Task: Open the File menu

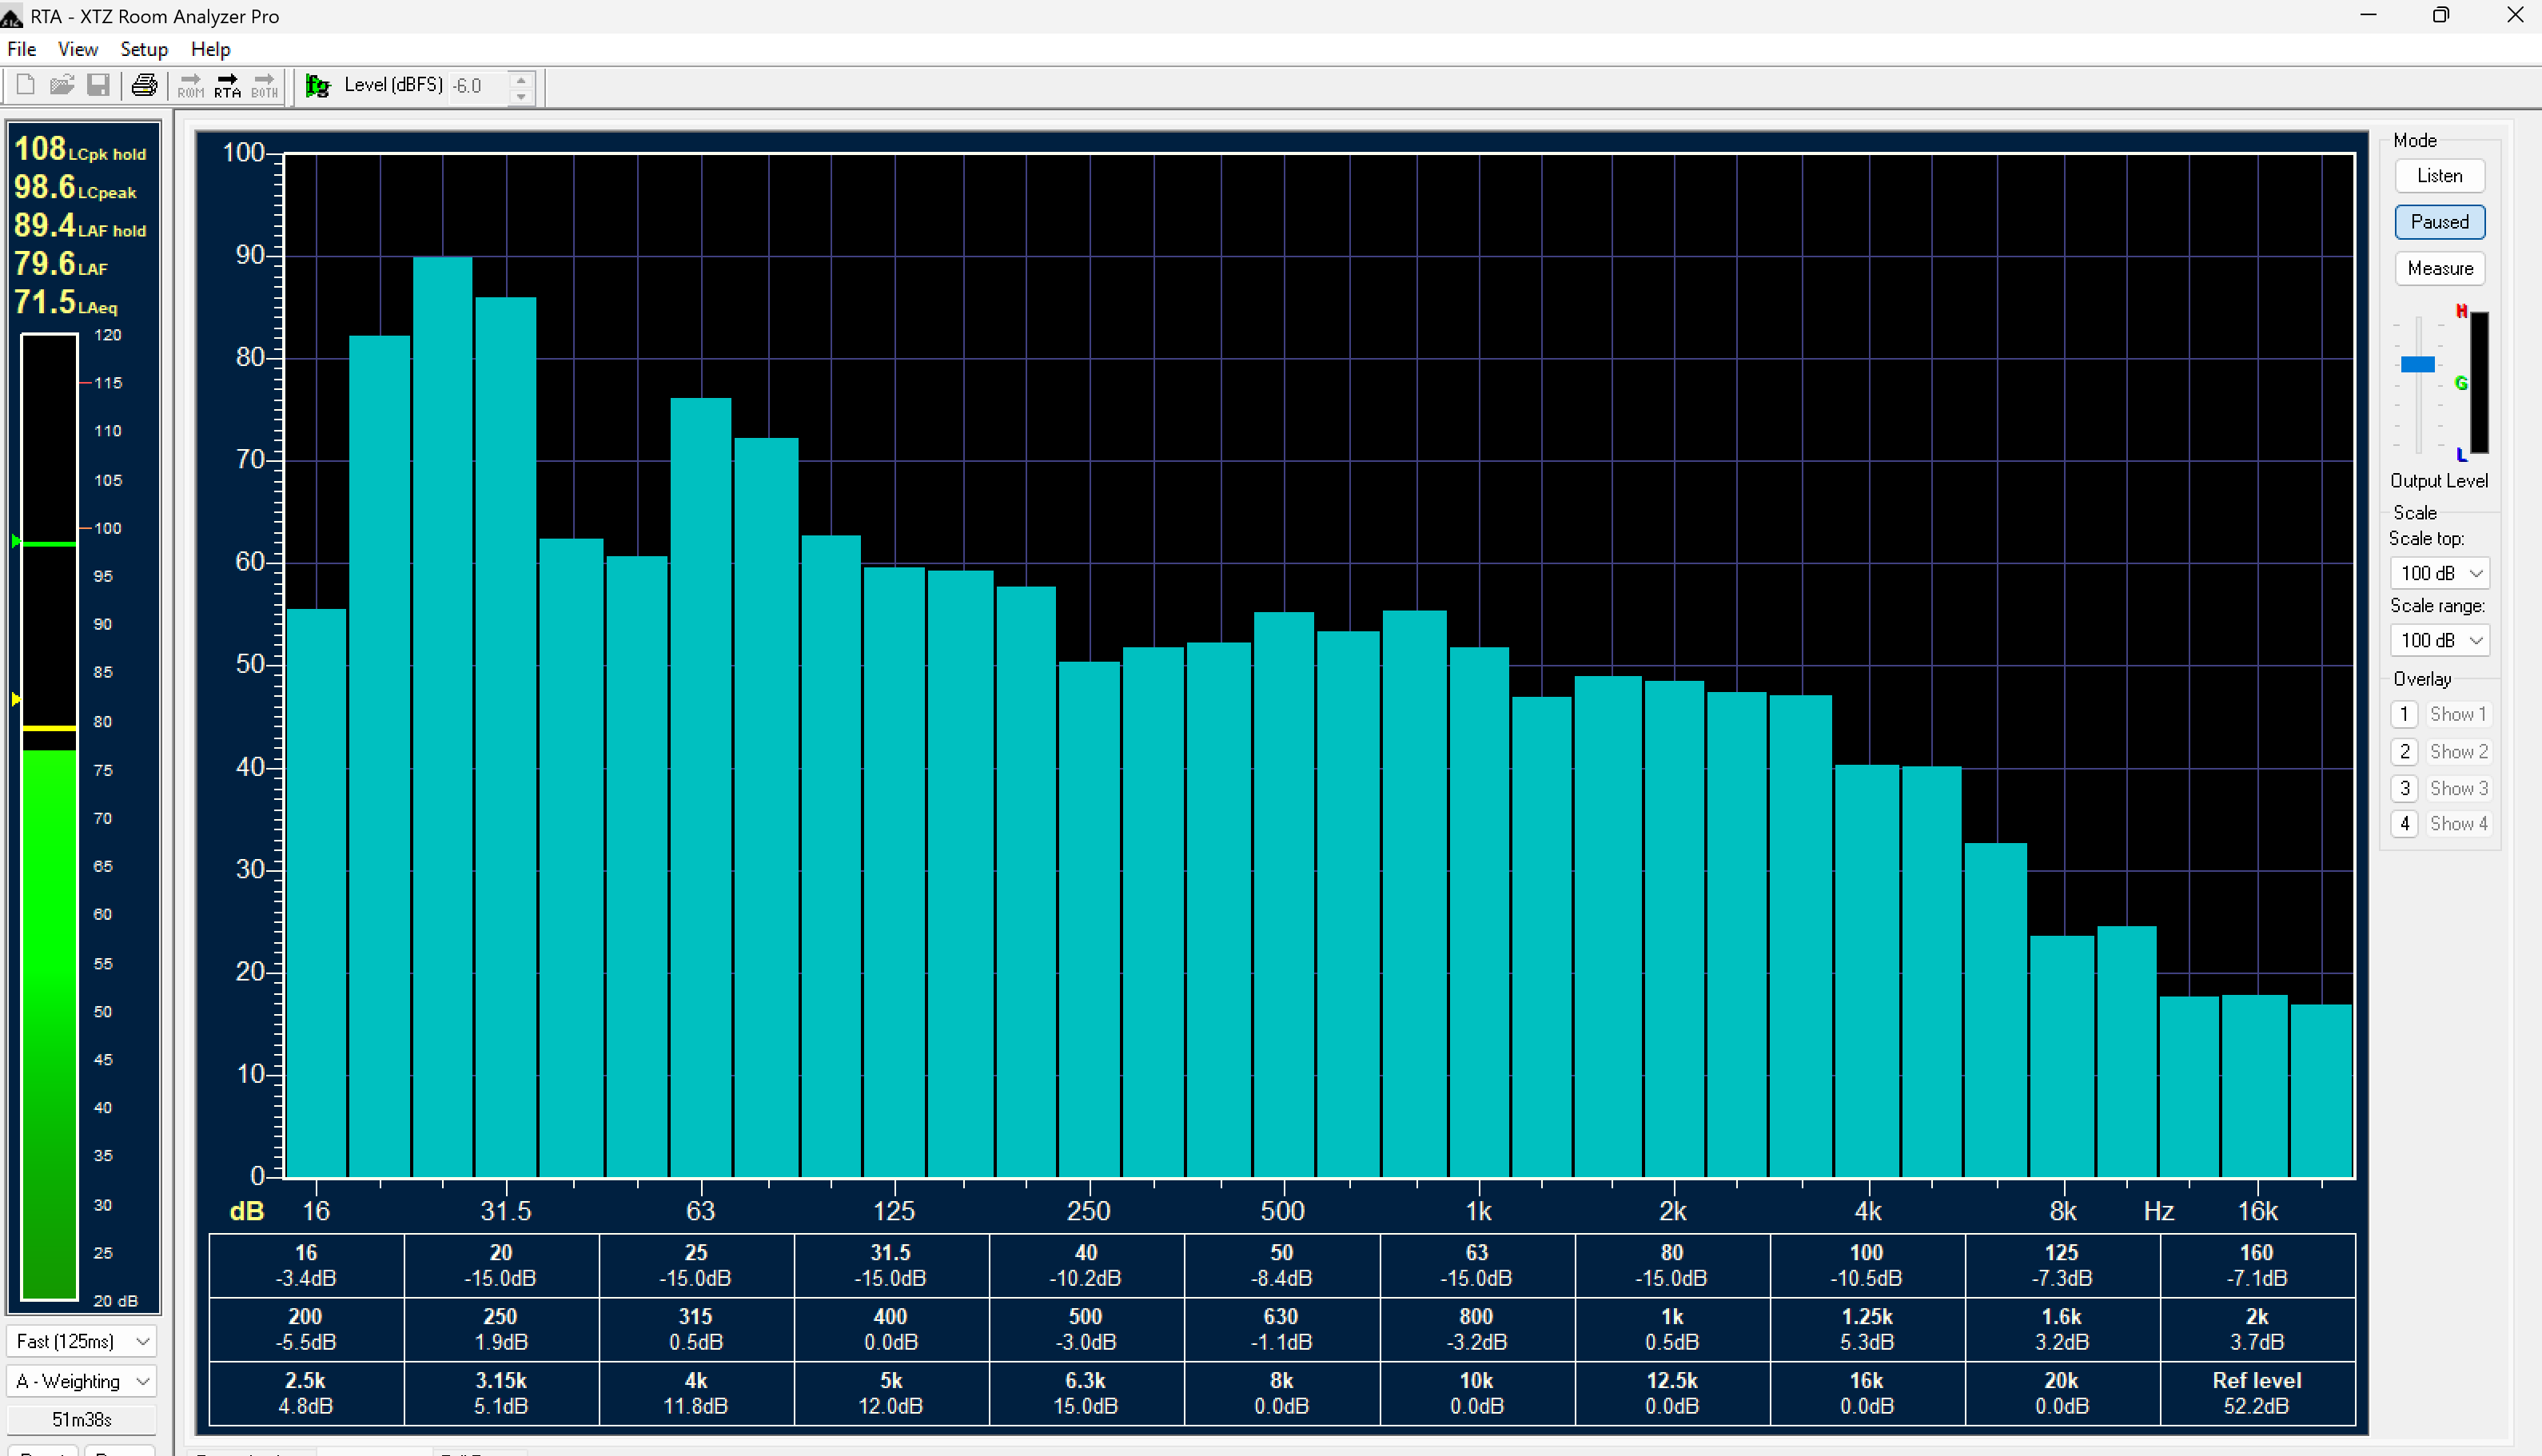Action: point(21,49)
